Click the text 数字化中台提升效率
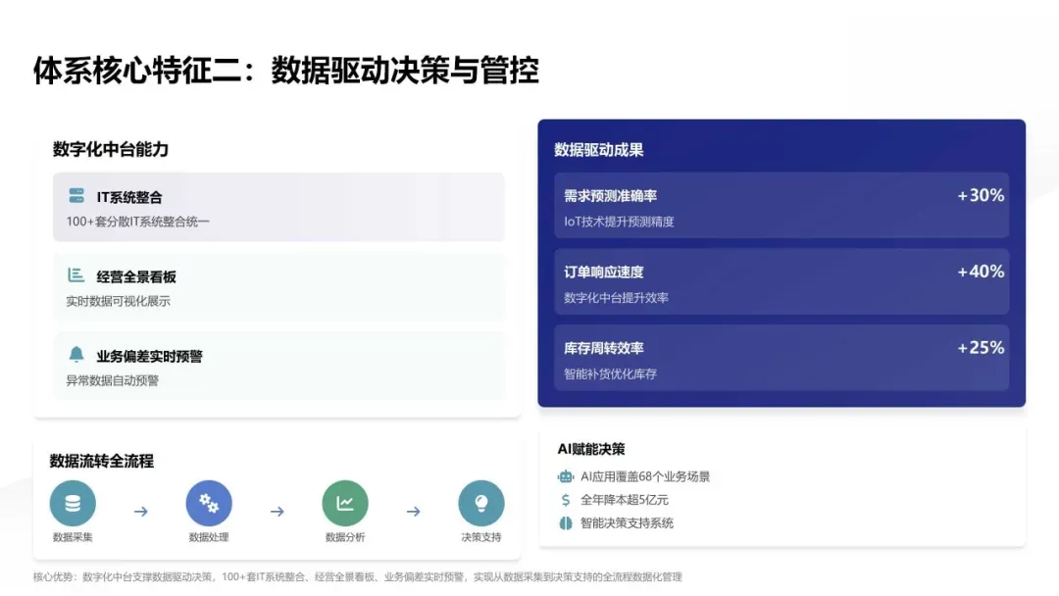 [x=616, y=298]
